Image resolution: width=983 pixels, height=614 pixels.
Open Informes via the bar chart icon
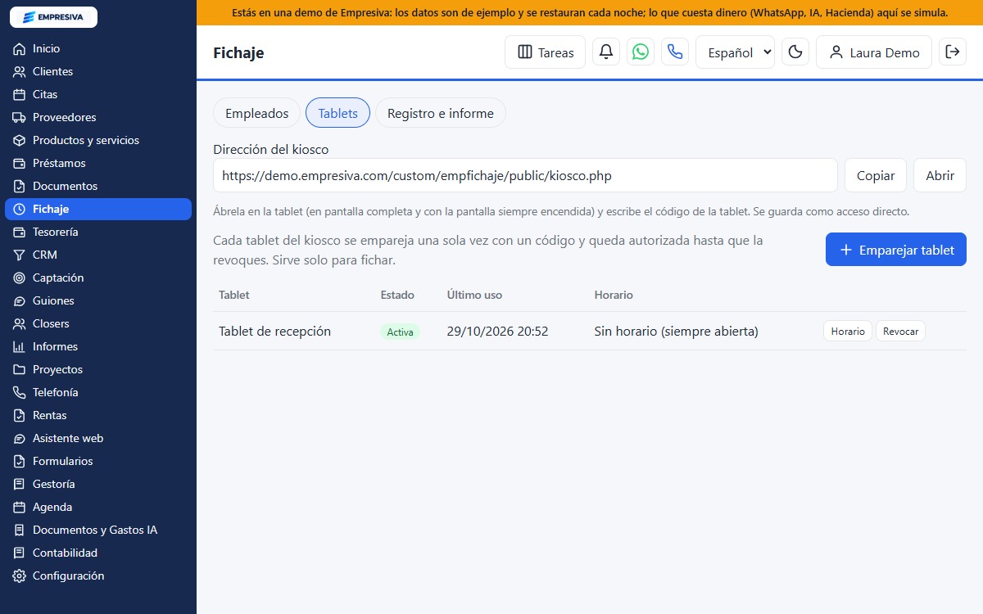(20, 347)
